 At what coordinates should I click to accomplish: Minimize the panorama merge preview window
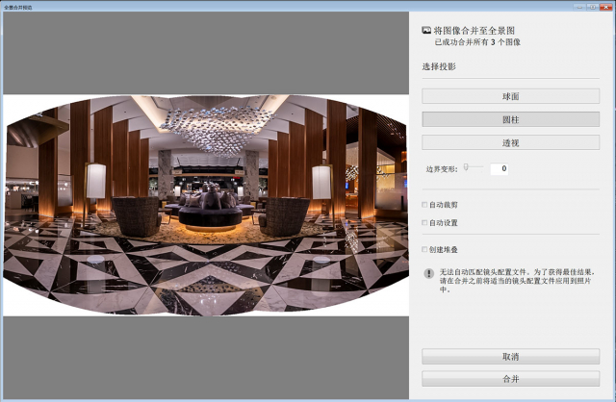(580, 7)
